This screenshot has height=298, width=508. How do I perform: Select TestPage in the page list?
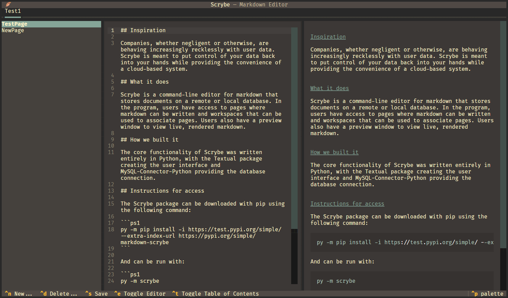coord(51,24)
